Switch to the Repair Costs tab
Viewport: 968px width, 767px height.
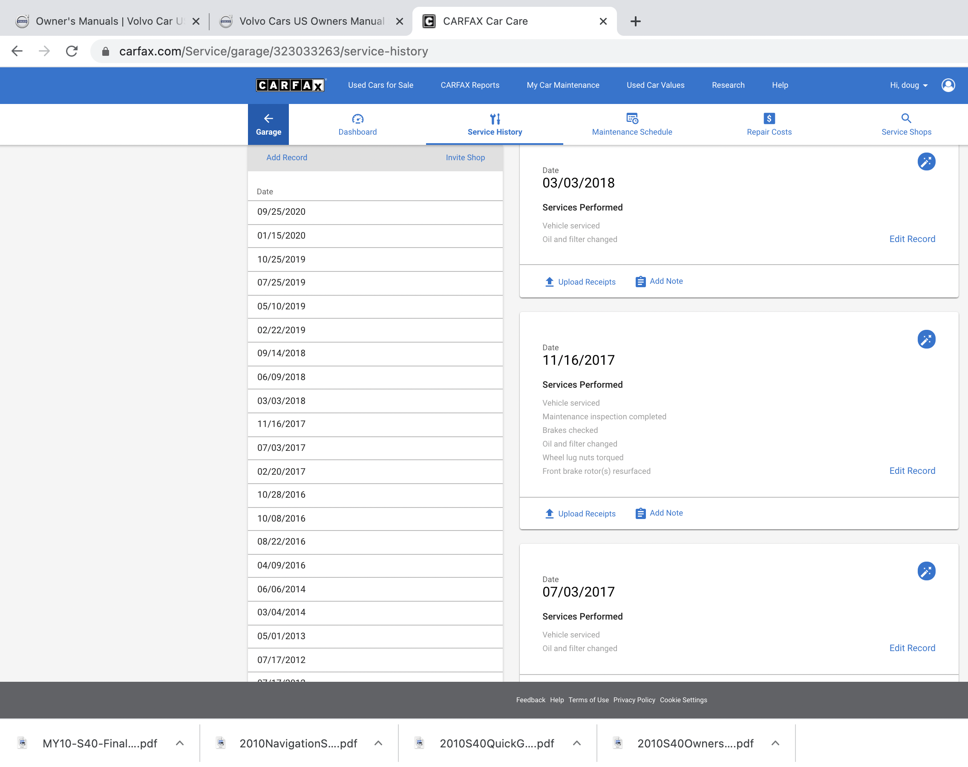[769, 124]
